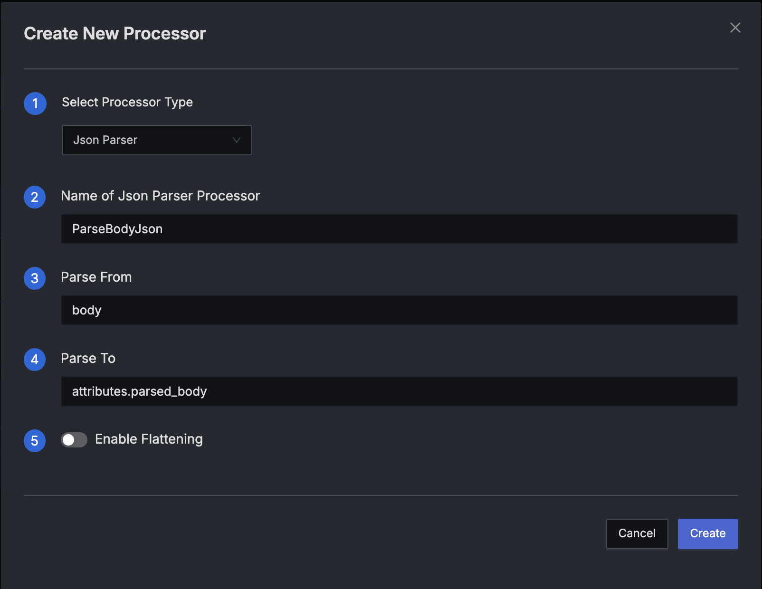Click the Parse To label

[88, 358]
